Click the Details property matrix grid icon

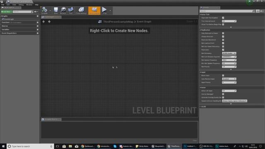[x=258, y=11]
